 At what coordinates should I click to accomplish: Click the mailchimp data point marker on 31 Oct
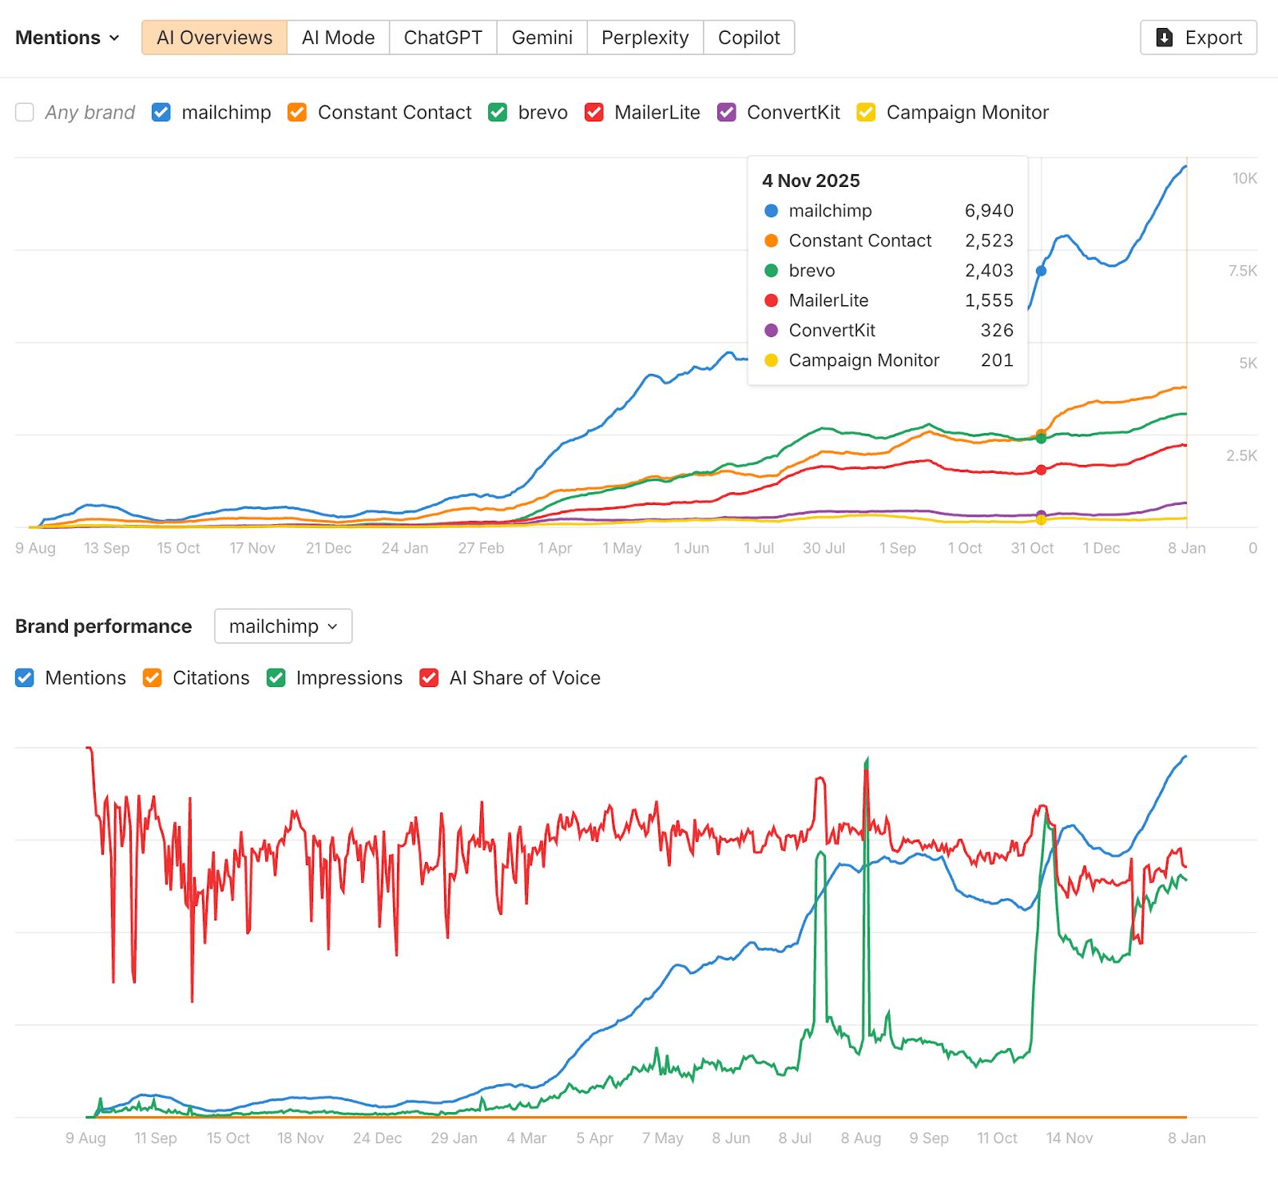(1041, 272)
